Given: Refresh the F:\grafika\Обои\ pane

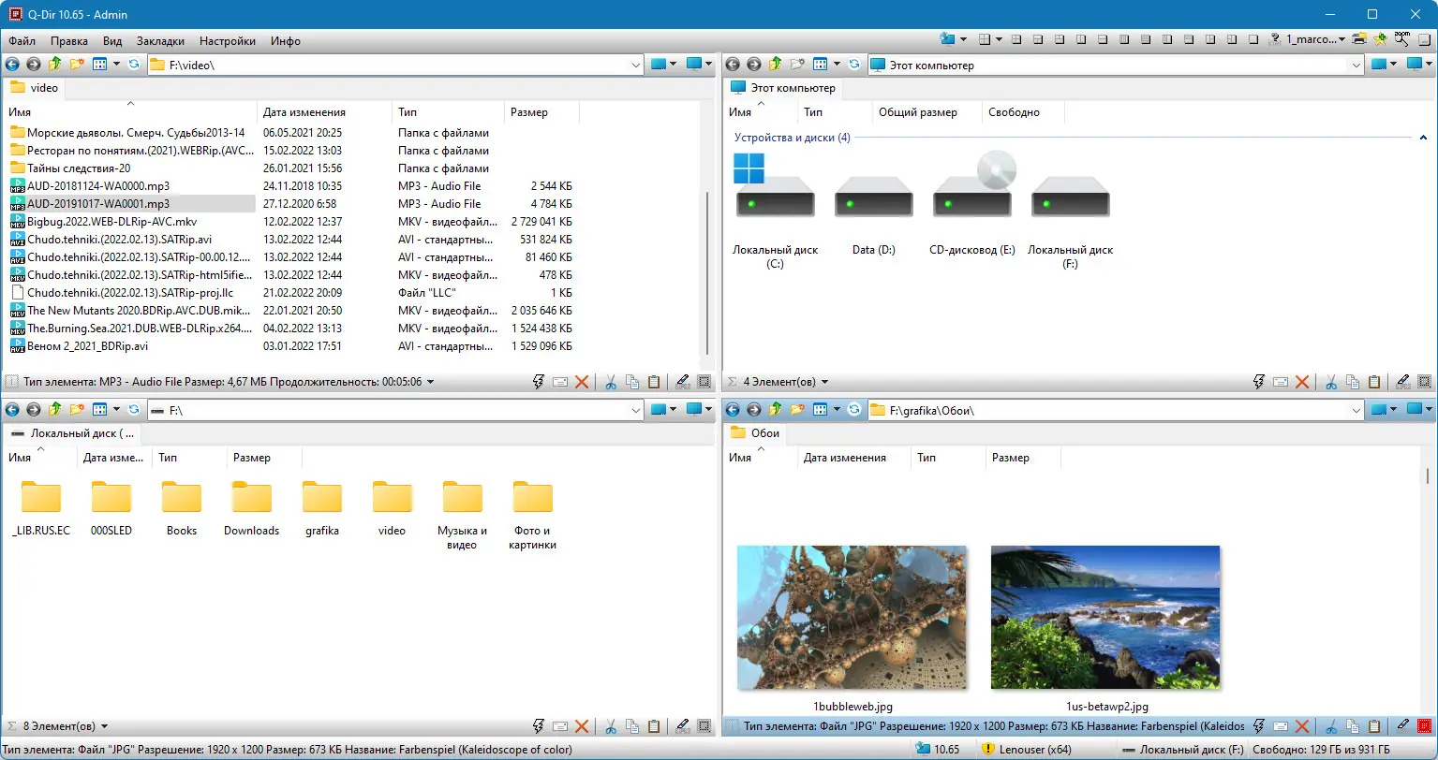Looking at the screenshot, I should point(853,409).
